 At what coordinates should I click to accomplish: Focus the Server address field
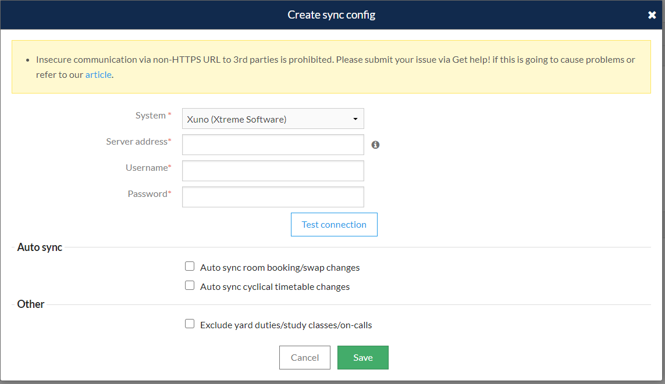pyautogui.click(x=273, y=145)
